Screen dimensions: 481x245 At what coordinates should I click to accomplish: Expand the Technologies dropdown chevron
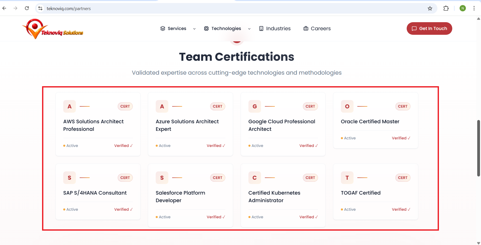(249, 29)
